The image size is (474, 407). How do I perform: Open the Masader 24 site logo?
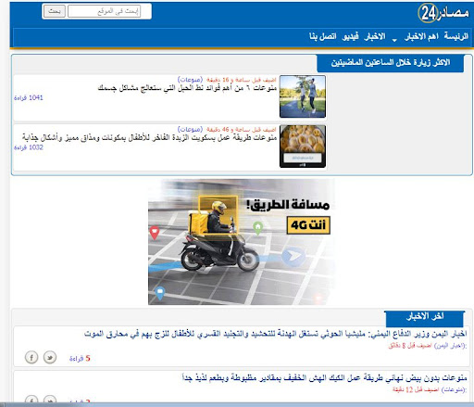click(x=443, y=13)
